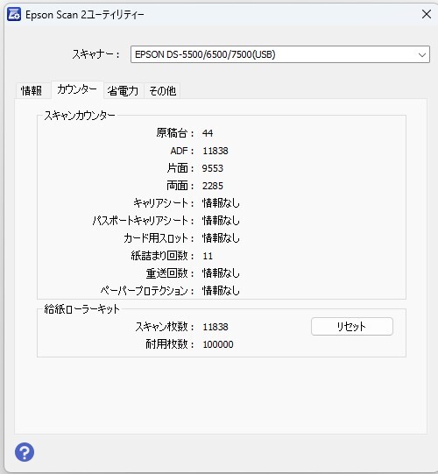Expand the scanner dropdown arrow

[422, 54]
